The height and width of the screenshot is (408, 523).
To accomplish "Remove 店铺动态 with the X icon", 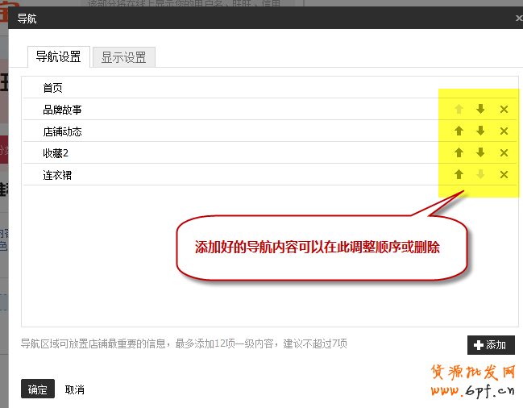I will [504, 131].
